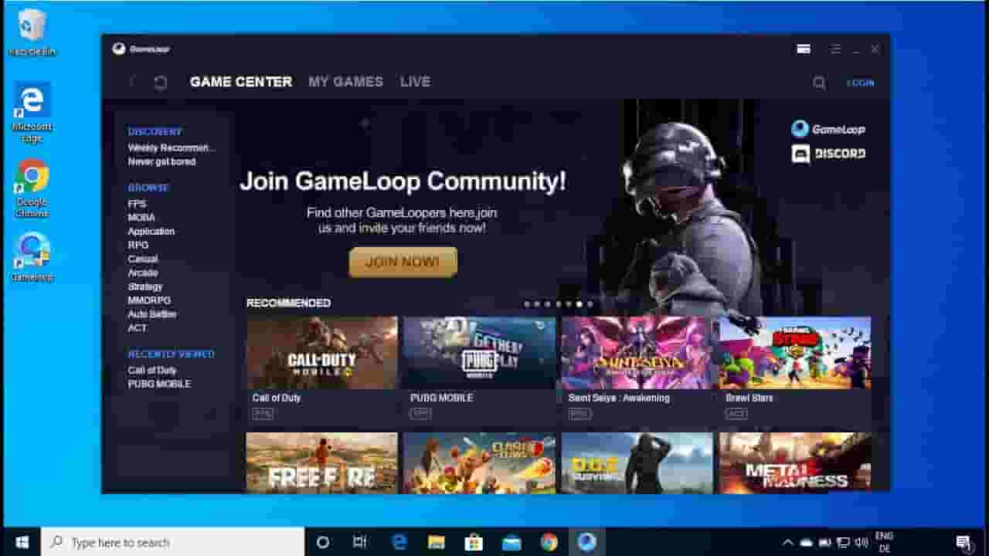Browse the ACT category
The image size is (989, 556).
click(x=138, y=328)
